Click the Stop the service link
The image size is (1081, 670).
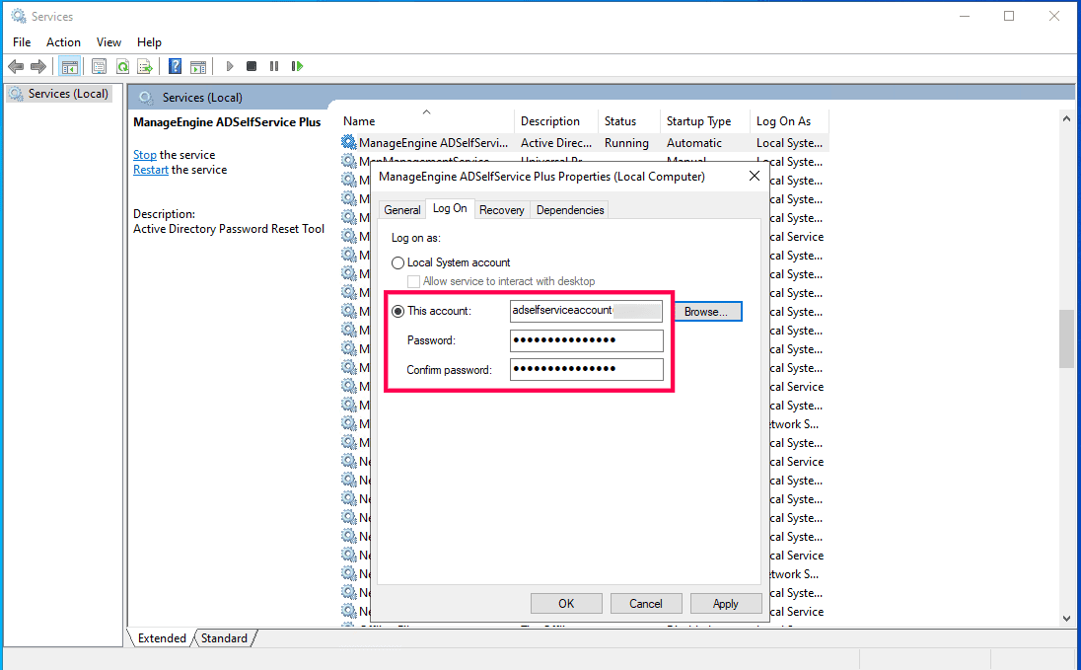(145, 155)
